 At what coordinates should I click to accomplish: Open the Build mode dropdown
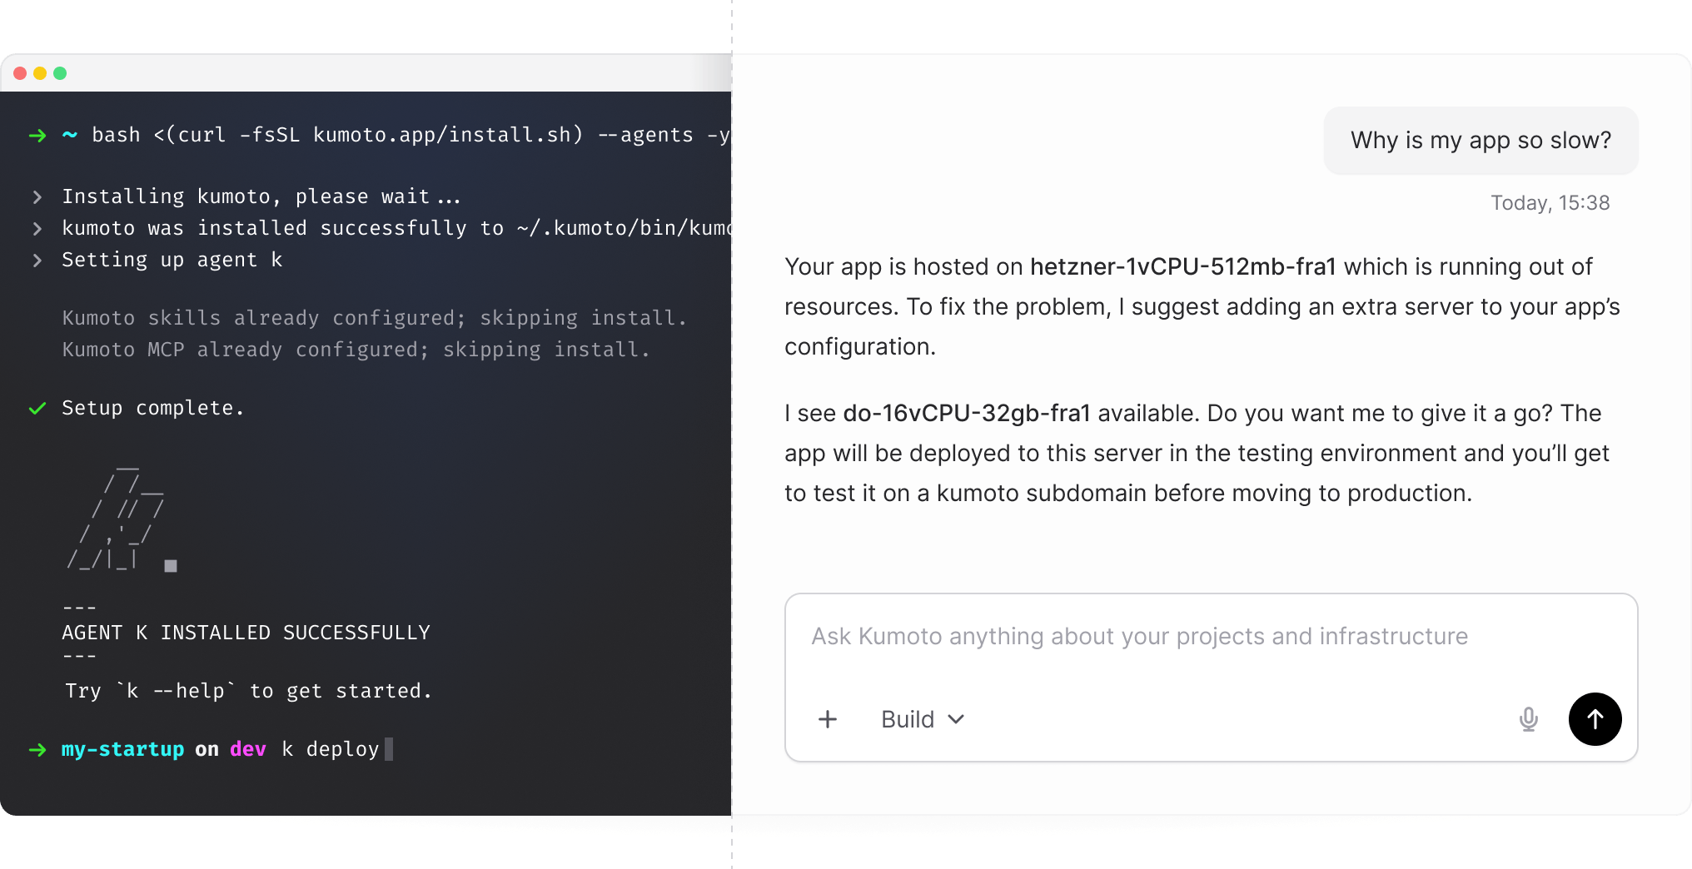pos(923,719)
